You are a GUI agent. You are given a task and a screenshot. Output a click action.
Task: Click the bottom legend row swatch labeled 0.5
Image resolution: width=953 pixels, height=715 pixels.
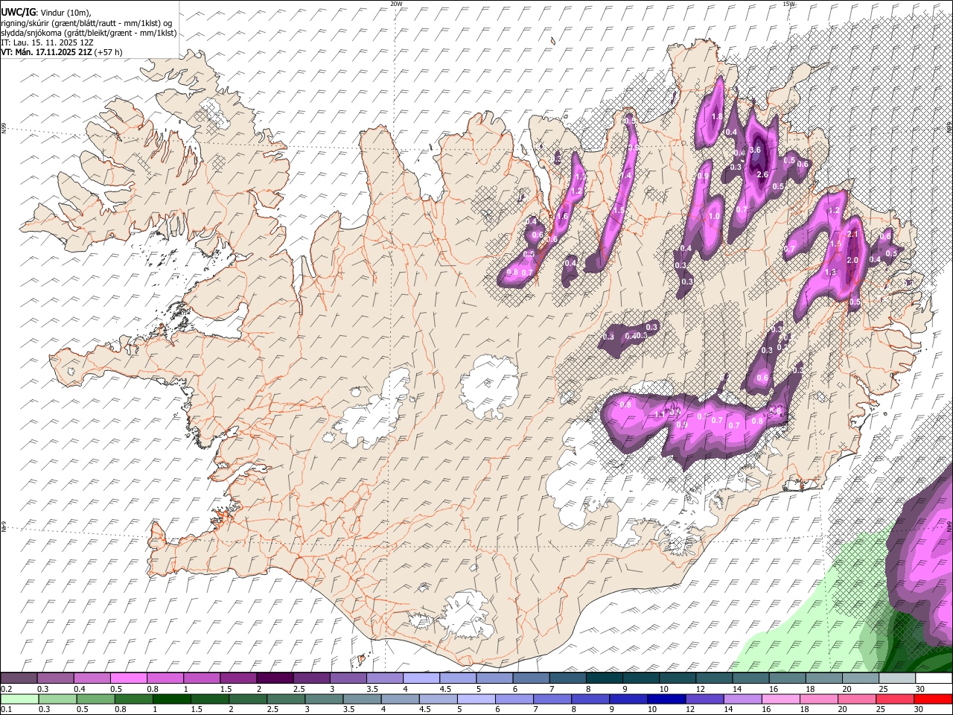[x=95, y=699]
